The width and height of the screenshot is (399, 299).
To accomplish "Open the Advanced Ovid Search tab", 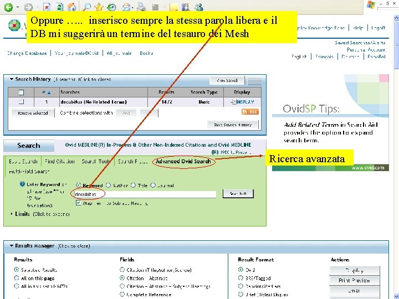I will coord(183,162).
